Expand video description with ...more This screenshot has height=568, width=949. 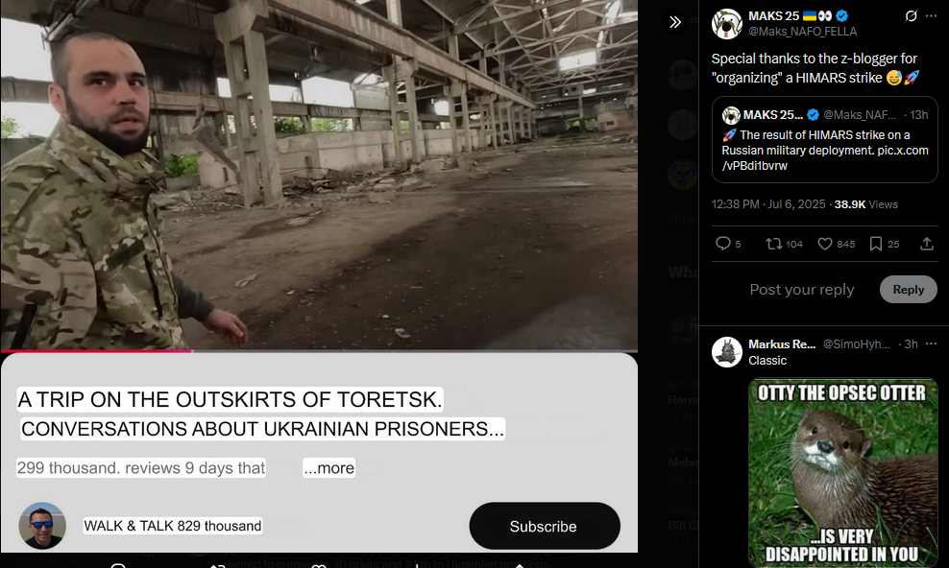coord(328,467)
